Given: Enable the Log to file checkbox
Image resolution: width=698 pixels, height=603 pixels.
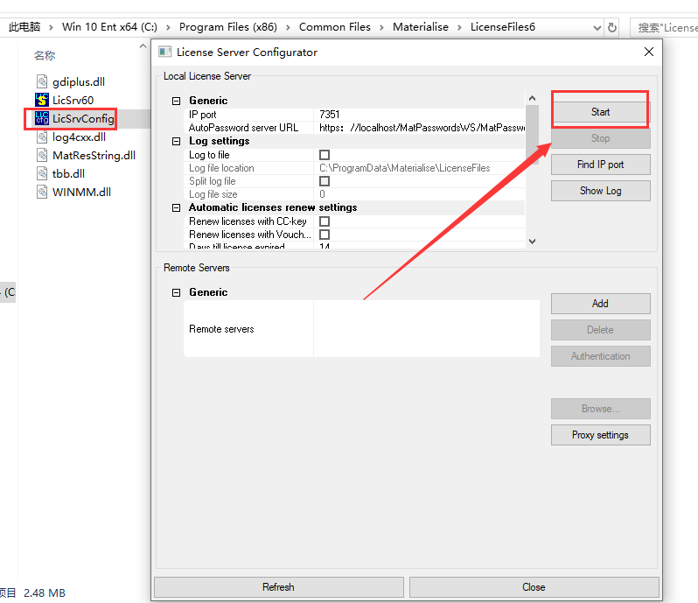Looking at the screenshot, I should pos(325,155).
